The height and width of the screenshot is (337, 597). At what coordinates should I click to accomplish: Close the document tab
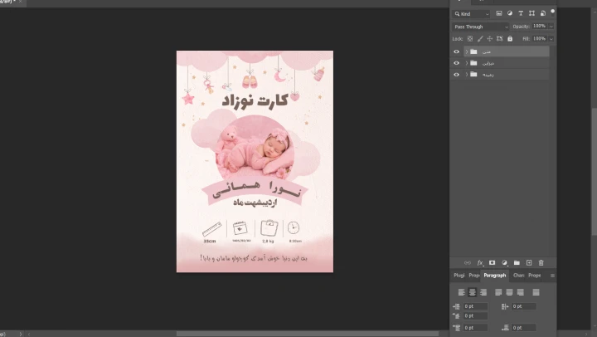(20, 2)
